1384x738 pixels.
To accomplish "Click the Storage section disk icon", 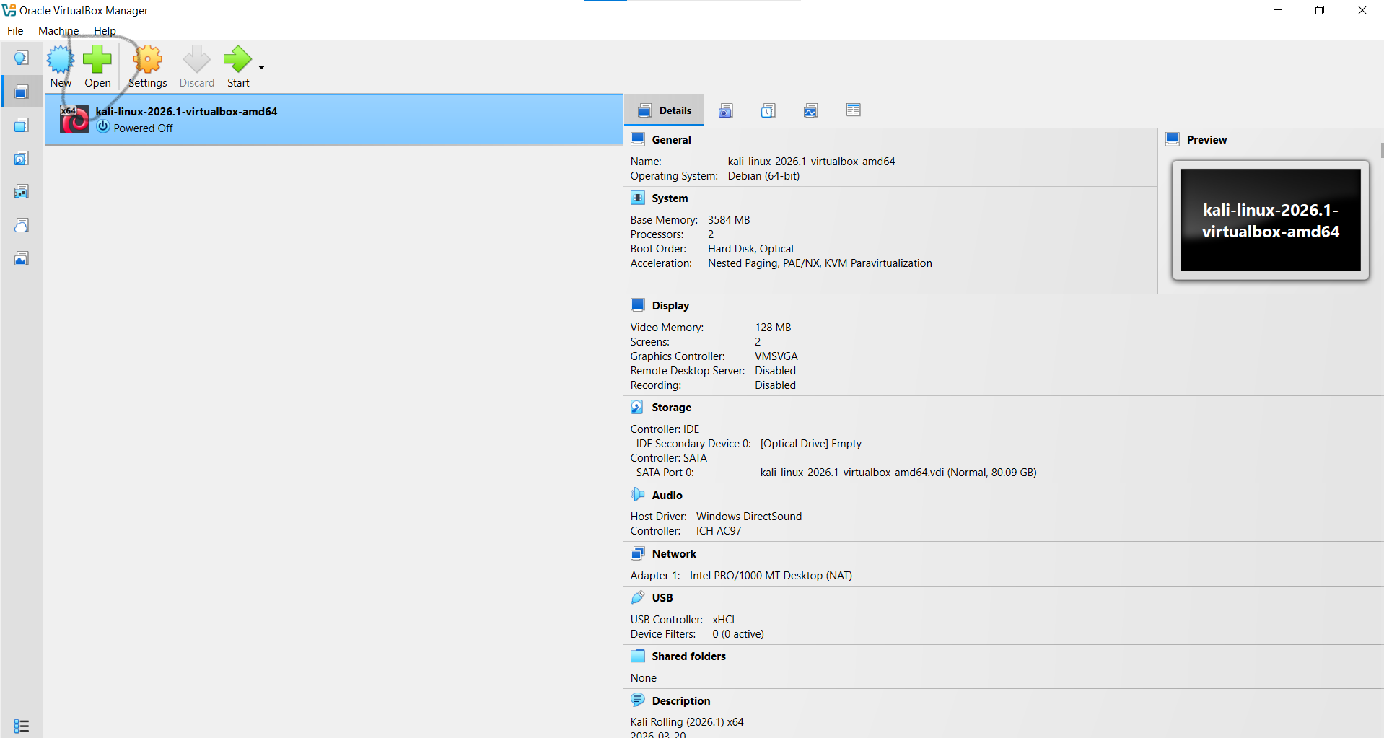I will click(x=638, y=407).
